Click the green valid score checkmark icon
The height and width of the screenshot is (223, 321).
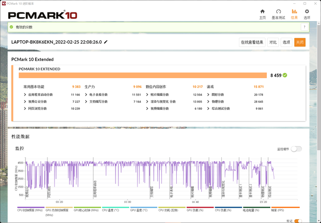(285, 75)
